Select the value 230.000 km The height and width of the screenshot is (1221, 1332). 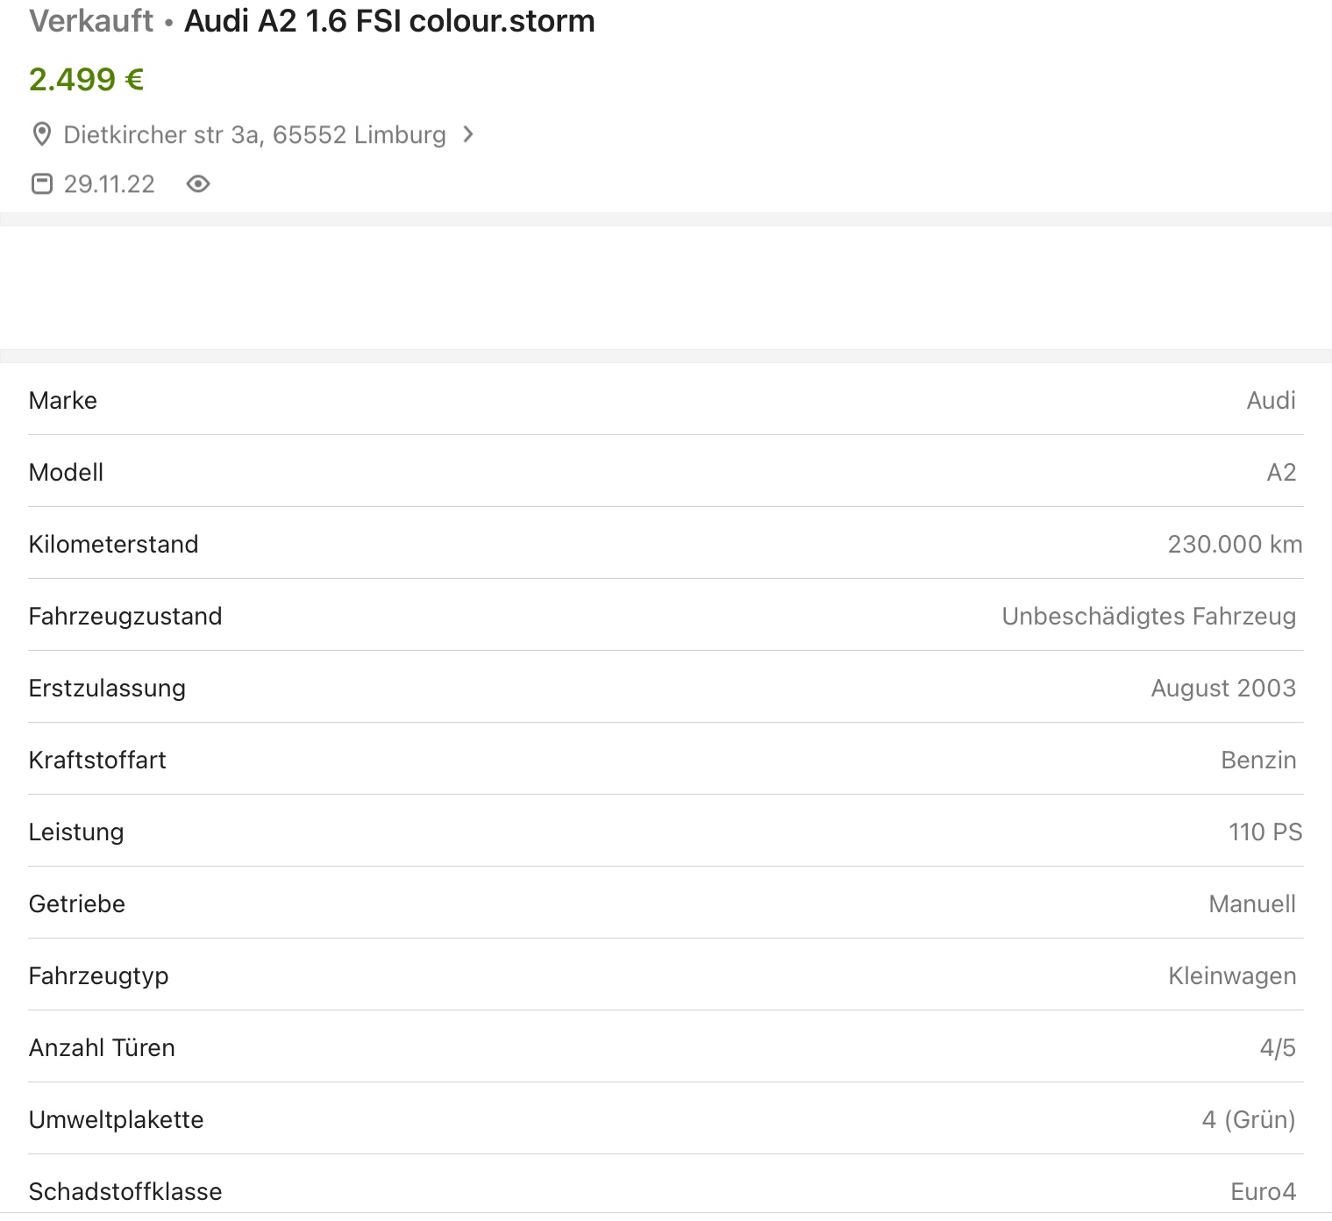tap(1235, 544)
